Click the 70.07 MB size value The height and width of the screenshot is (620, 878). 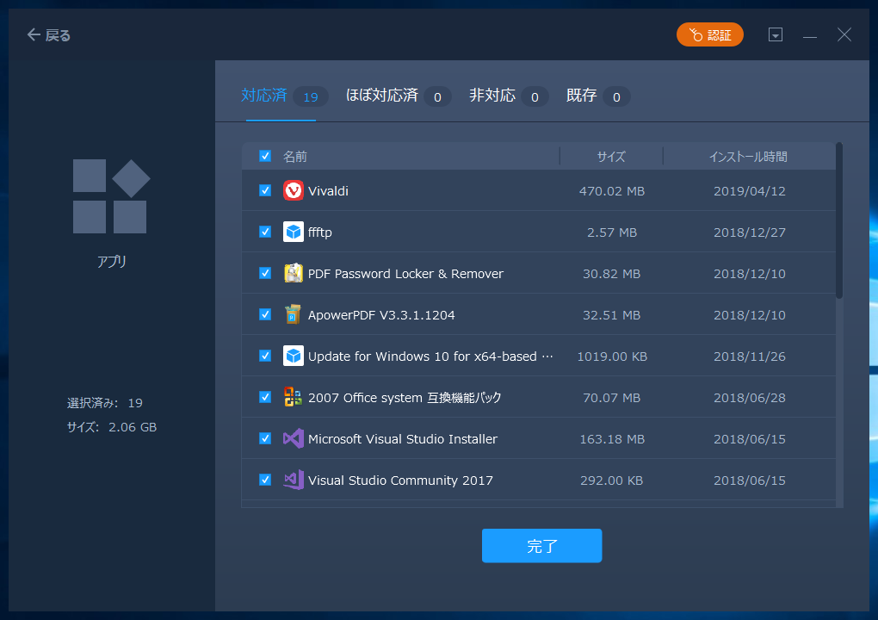pos(611,398)
